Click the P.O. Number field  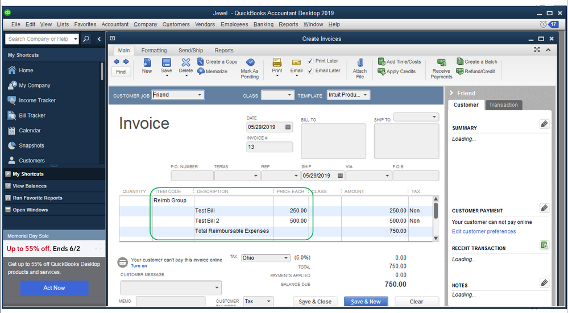click(192, 176)
